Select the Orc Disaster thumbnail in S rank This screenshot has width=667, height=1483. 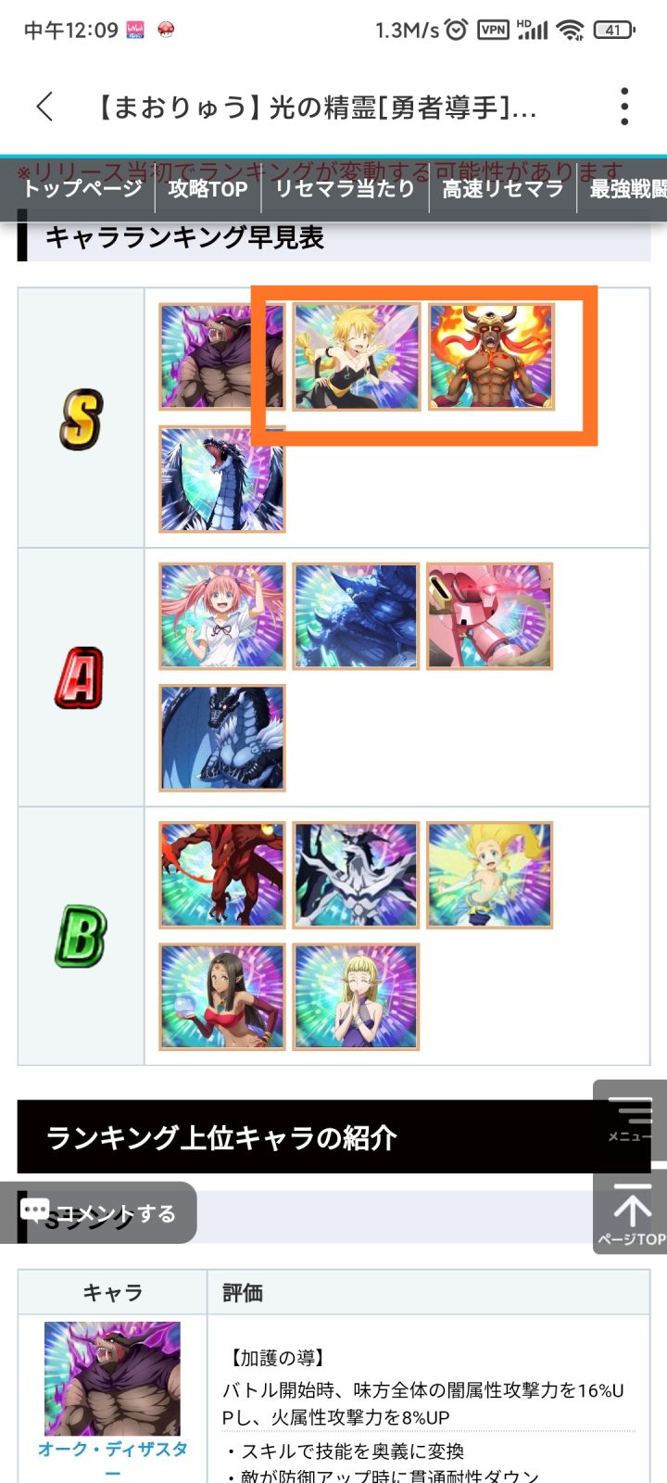[x=221, y=357]
